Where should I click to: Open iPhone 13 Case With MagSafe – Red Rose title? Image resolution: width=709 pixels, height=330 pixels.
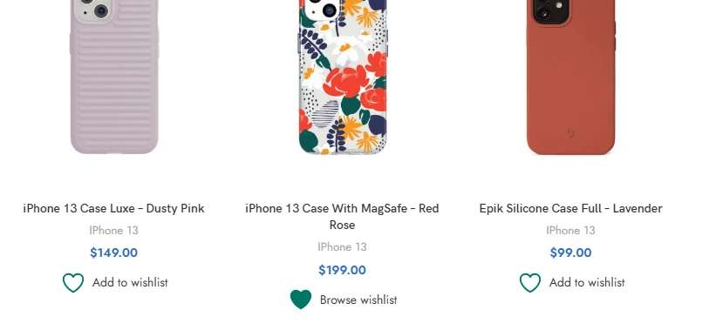click(342, 217)
